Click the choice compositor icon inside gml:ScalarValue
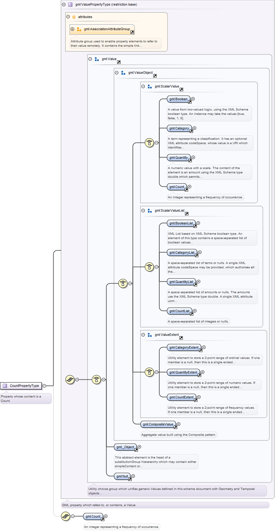Image resolution: width=275 pixels, height=531 pixels. [x=149, y=143]
